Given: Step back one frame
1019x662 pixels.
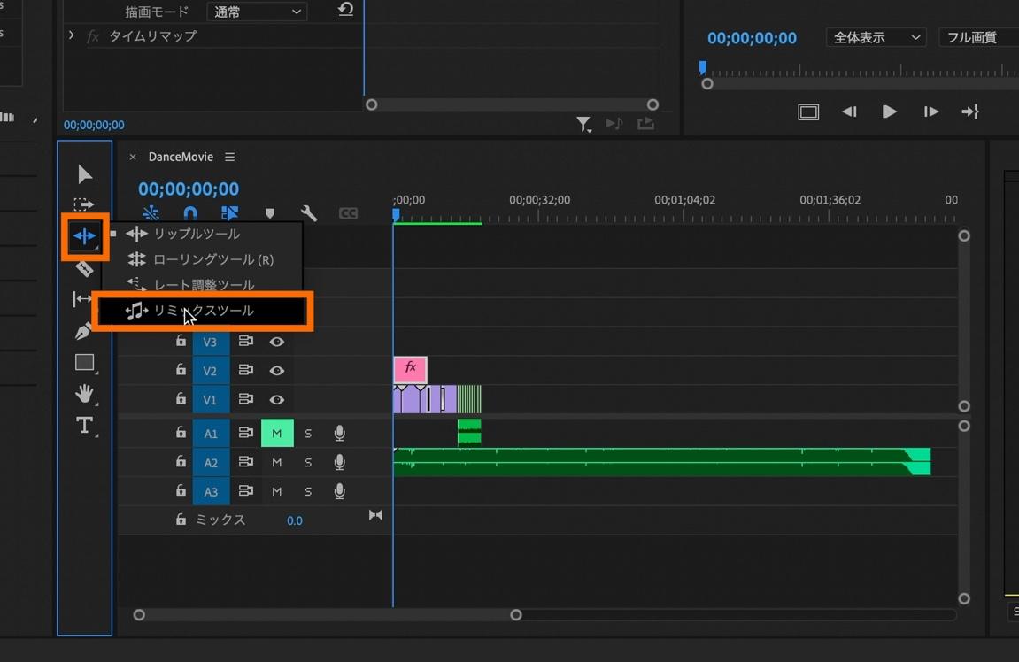Looking at the screenshot, I should pos(849,112).
